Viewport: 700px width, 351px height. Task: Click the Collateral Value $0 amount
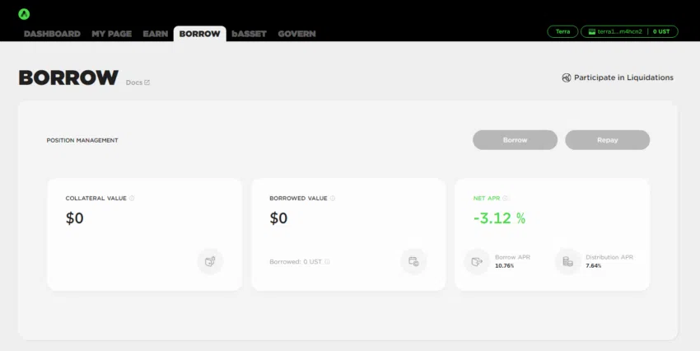click(x=75, y=218)
